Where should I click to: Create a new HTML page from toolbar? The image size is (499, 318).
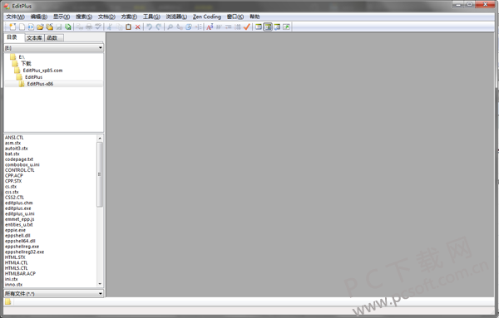pyautogui.click(x=31, y=27)
